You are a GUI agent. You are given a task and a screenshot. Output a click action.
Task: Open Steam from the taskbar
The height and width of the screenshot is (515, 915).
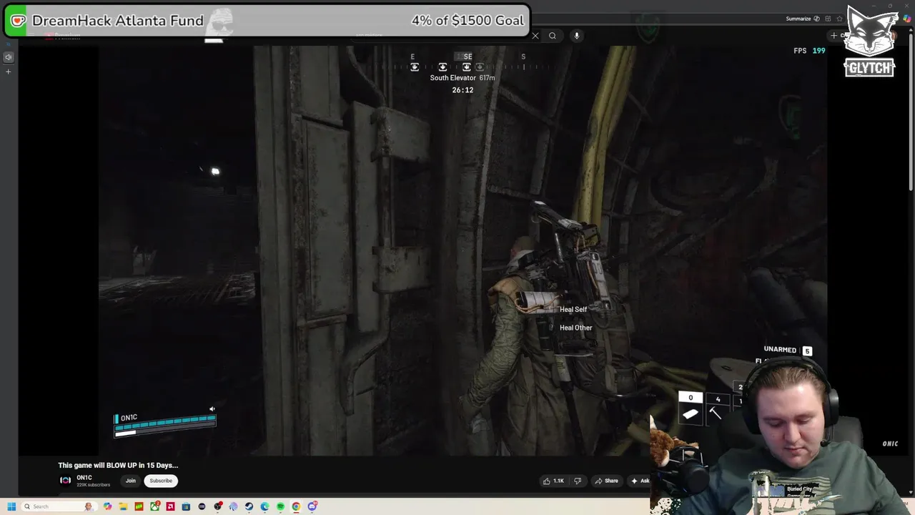249,506
